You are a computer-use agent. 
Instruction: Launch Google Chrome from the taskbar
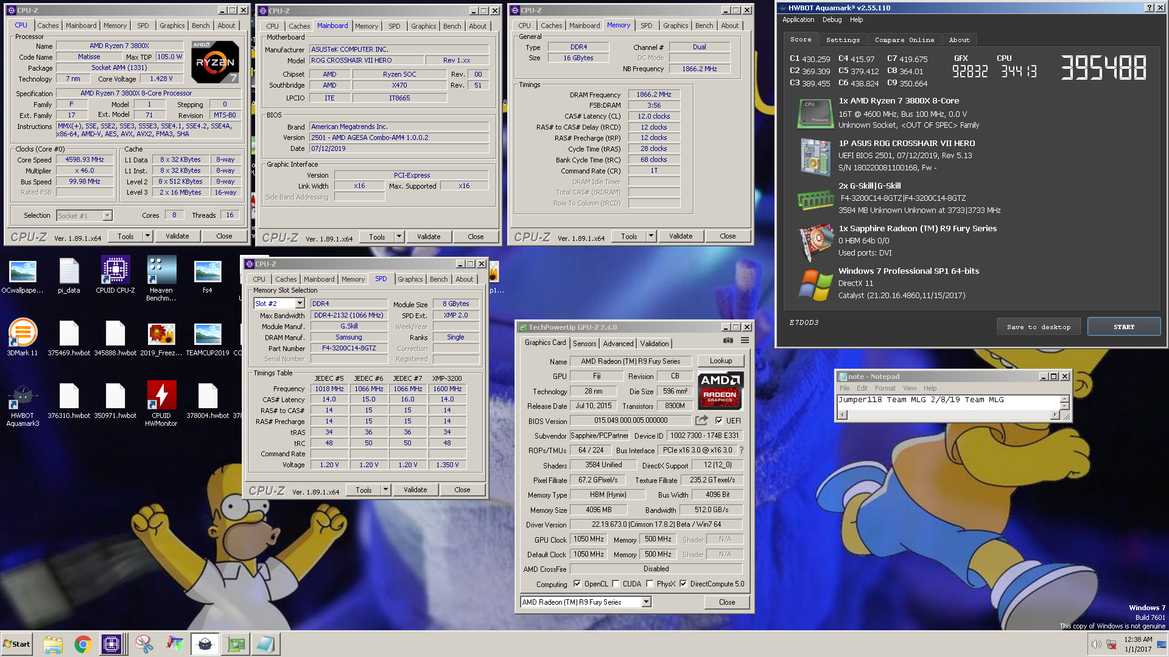click(83, 644)
